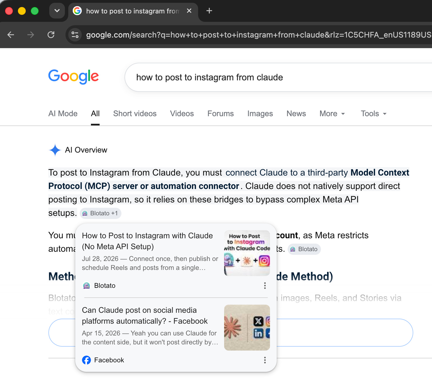Click the Blotato source name in popup
432x378 pixels.
(x=105, y=286)
